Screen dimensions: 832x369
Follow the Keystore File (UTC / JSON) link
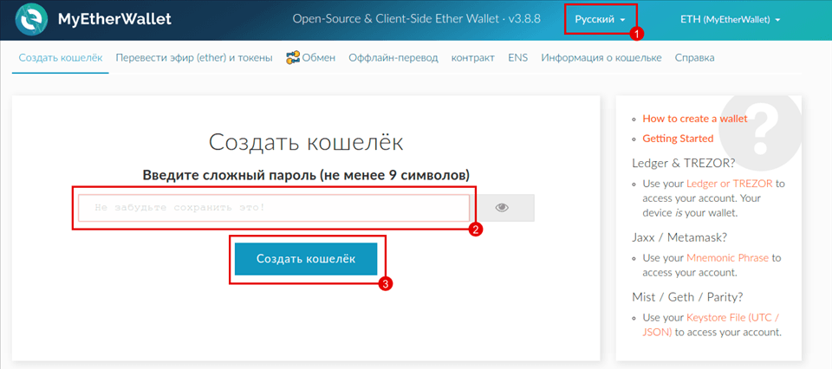[x=711, y=325]
